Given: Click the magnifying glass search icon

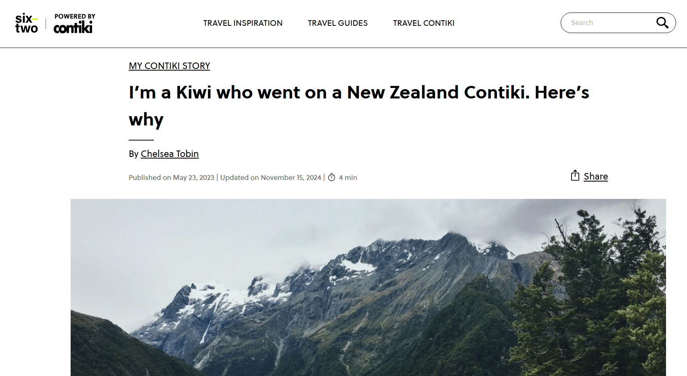Looking at the screenshot, I should pos(662,23).
